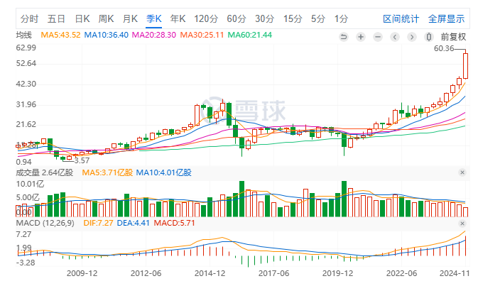
Task: Click the 3.57 low price marker
Action: 82,160
